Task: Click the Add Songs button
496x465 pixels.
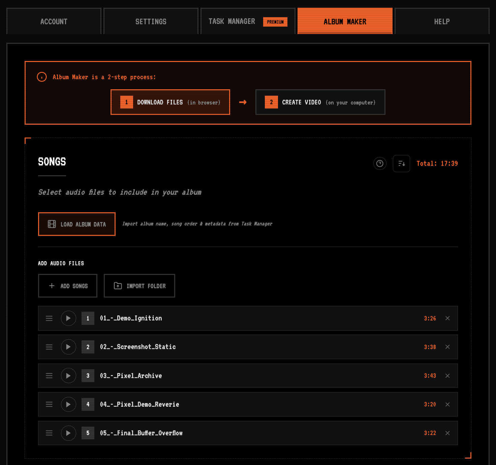Action: [x=67, y=286]
